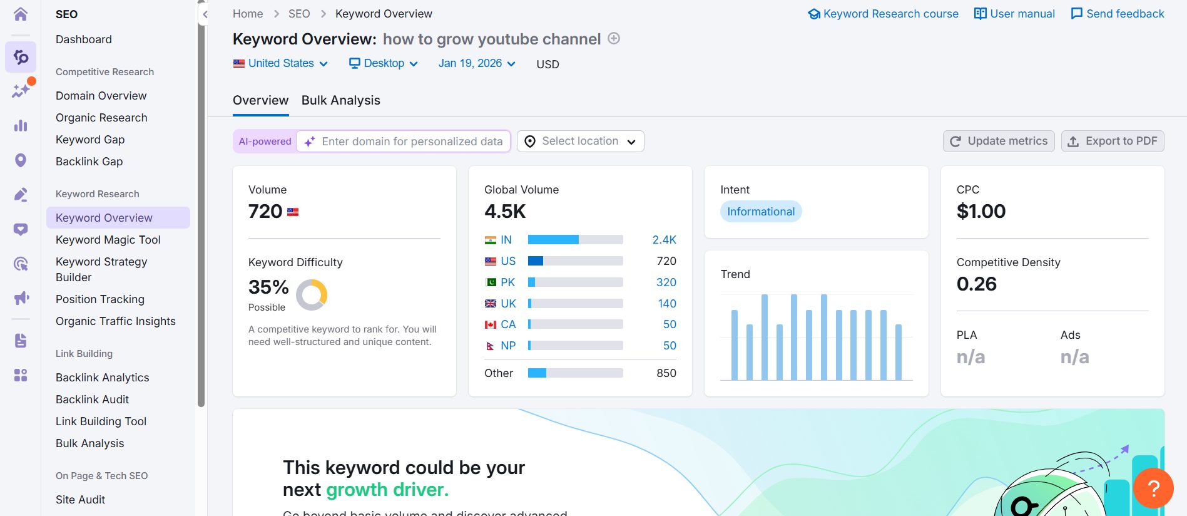Open the target cursor Advertising icon in rail

click(21, 264)
